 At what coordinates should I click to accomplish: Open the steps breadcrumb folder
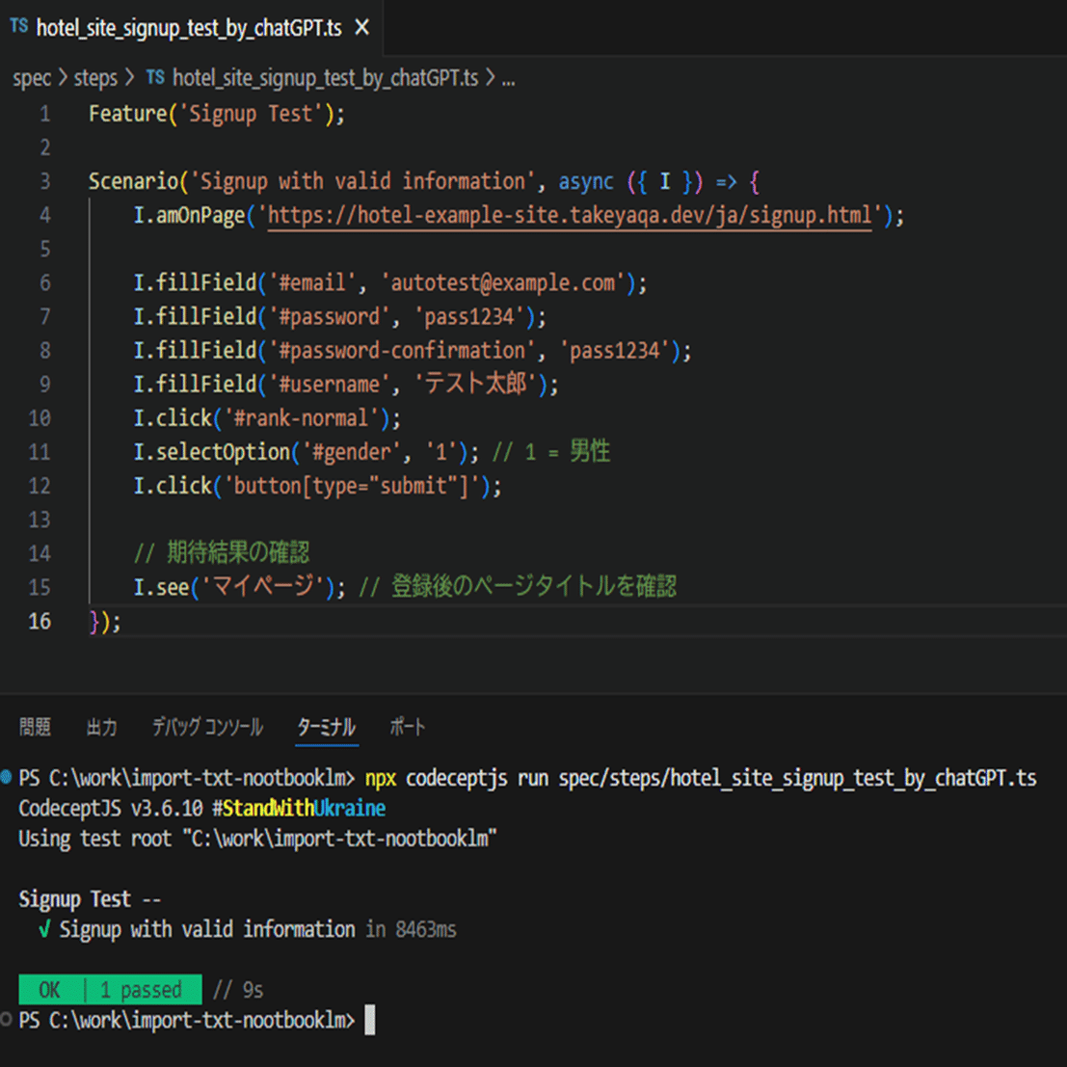coord(95,78)
